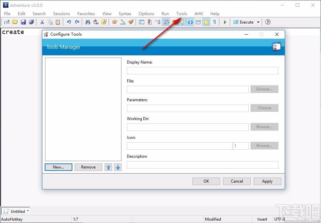Open Find with the binoculars icon
The height and width of the screenshot is (223, 321).
click(87, 22)
